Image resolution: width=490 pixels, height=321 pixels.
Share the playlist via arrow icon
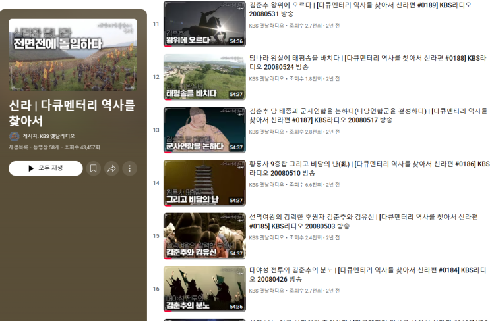pyautogui.click(x=111, y=168)
